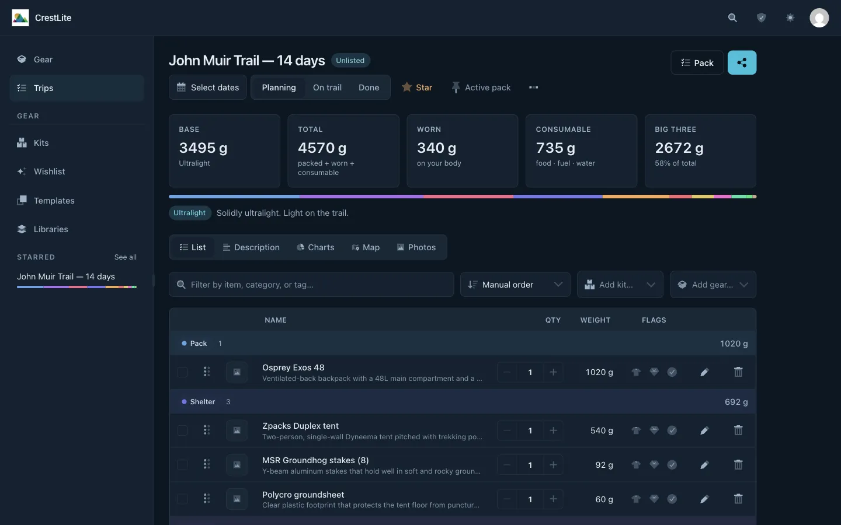Toggle worn flag on Polycro groundsheet

tap(636, 499)
